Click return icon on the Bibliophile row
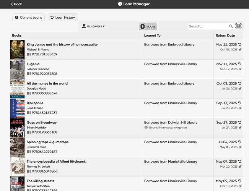 [x=240, y=103]
